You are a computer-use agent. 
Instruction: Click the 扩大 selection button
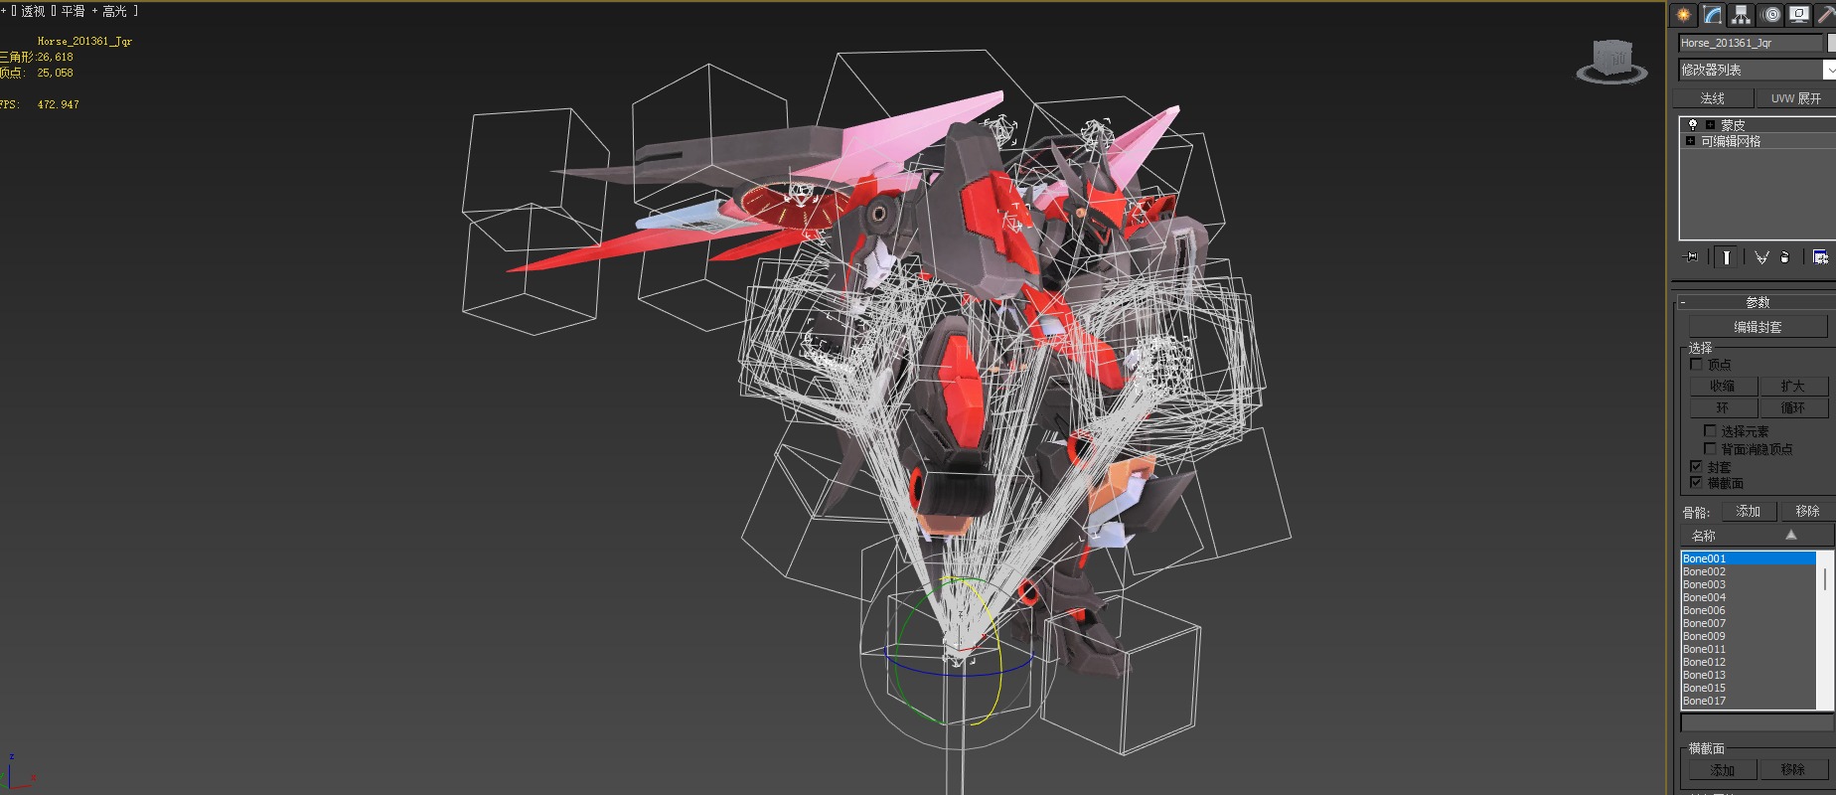pyautogui.click(x=1793, y=386)
